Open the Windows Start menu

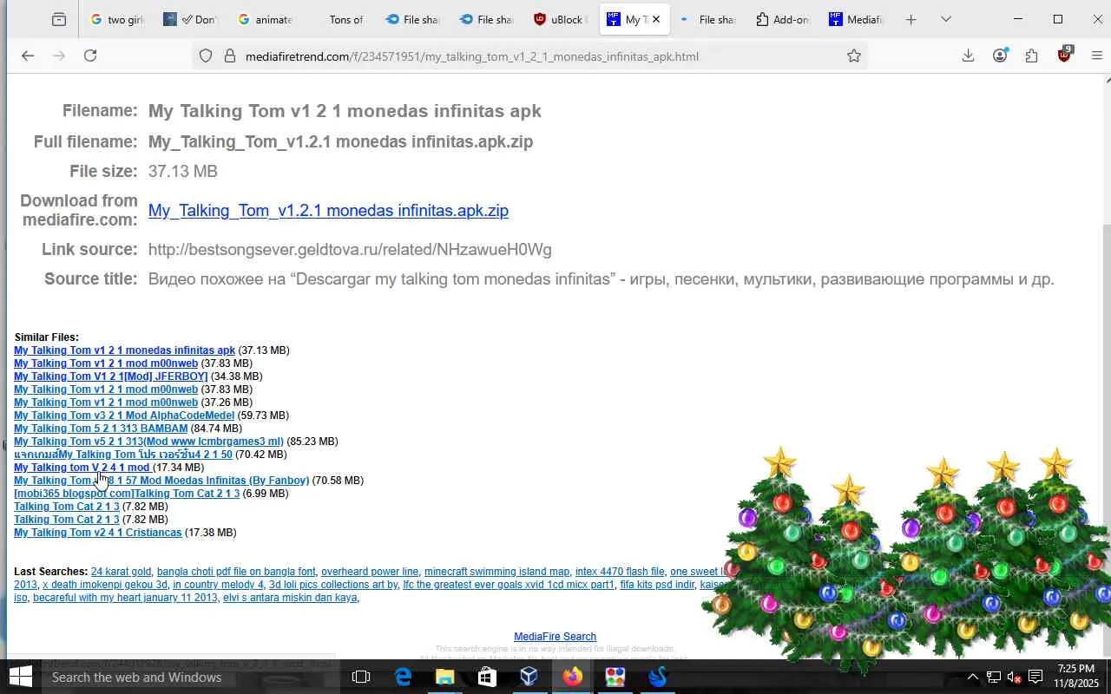click(x=20, y=677)
